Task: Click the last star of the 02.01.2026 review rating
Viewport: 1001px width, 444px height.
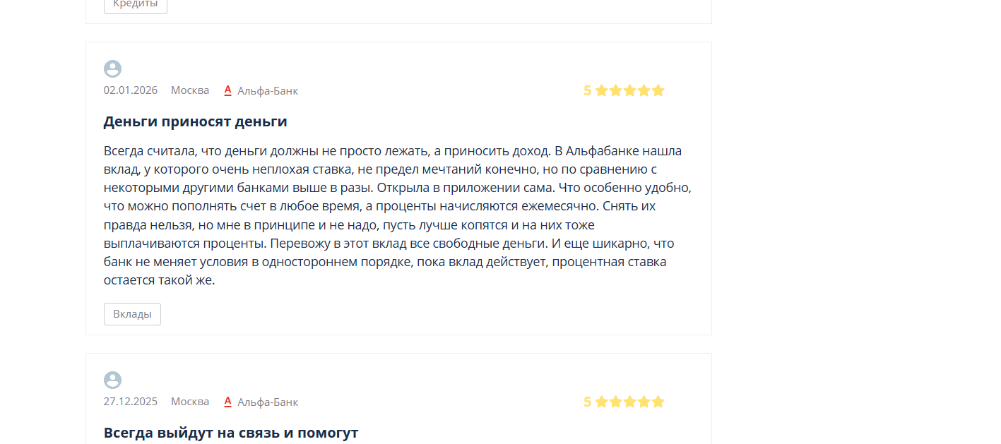Action: [658, 90]
